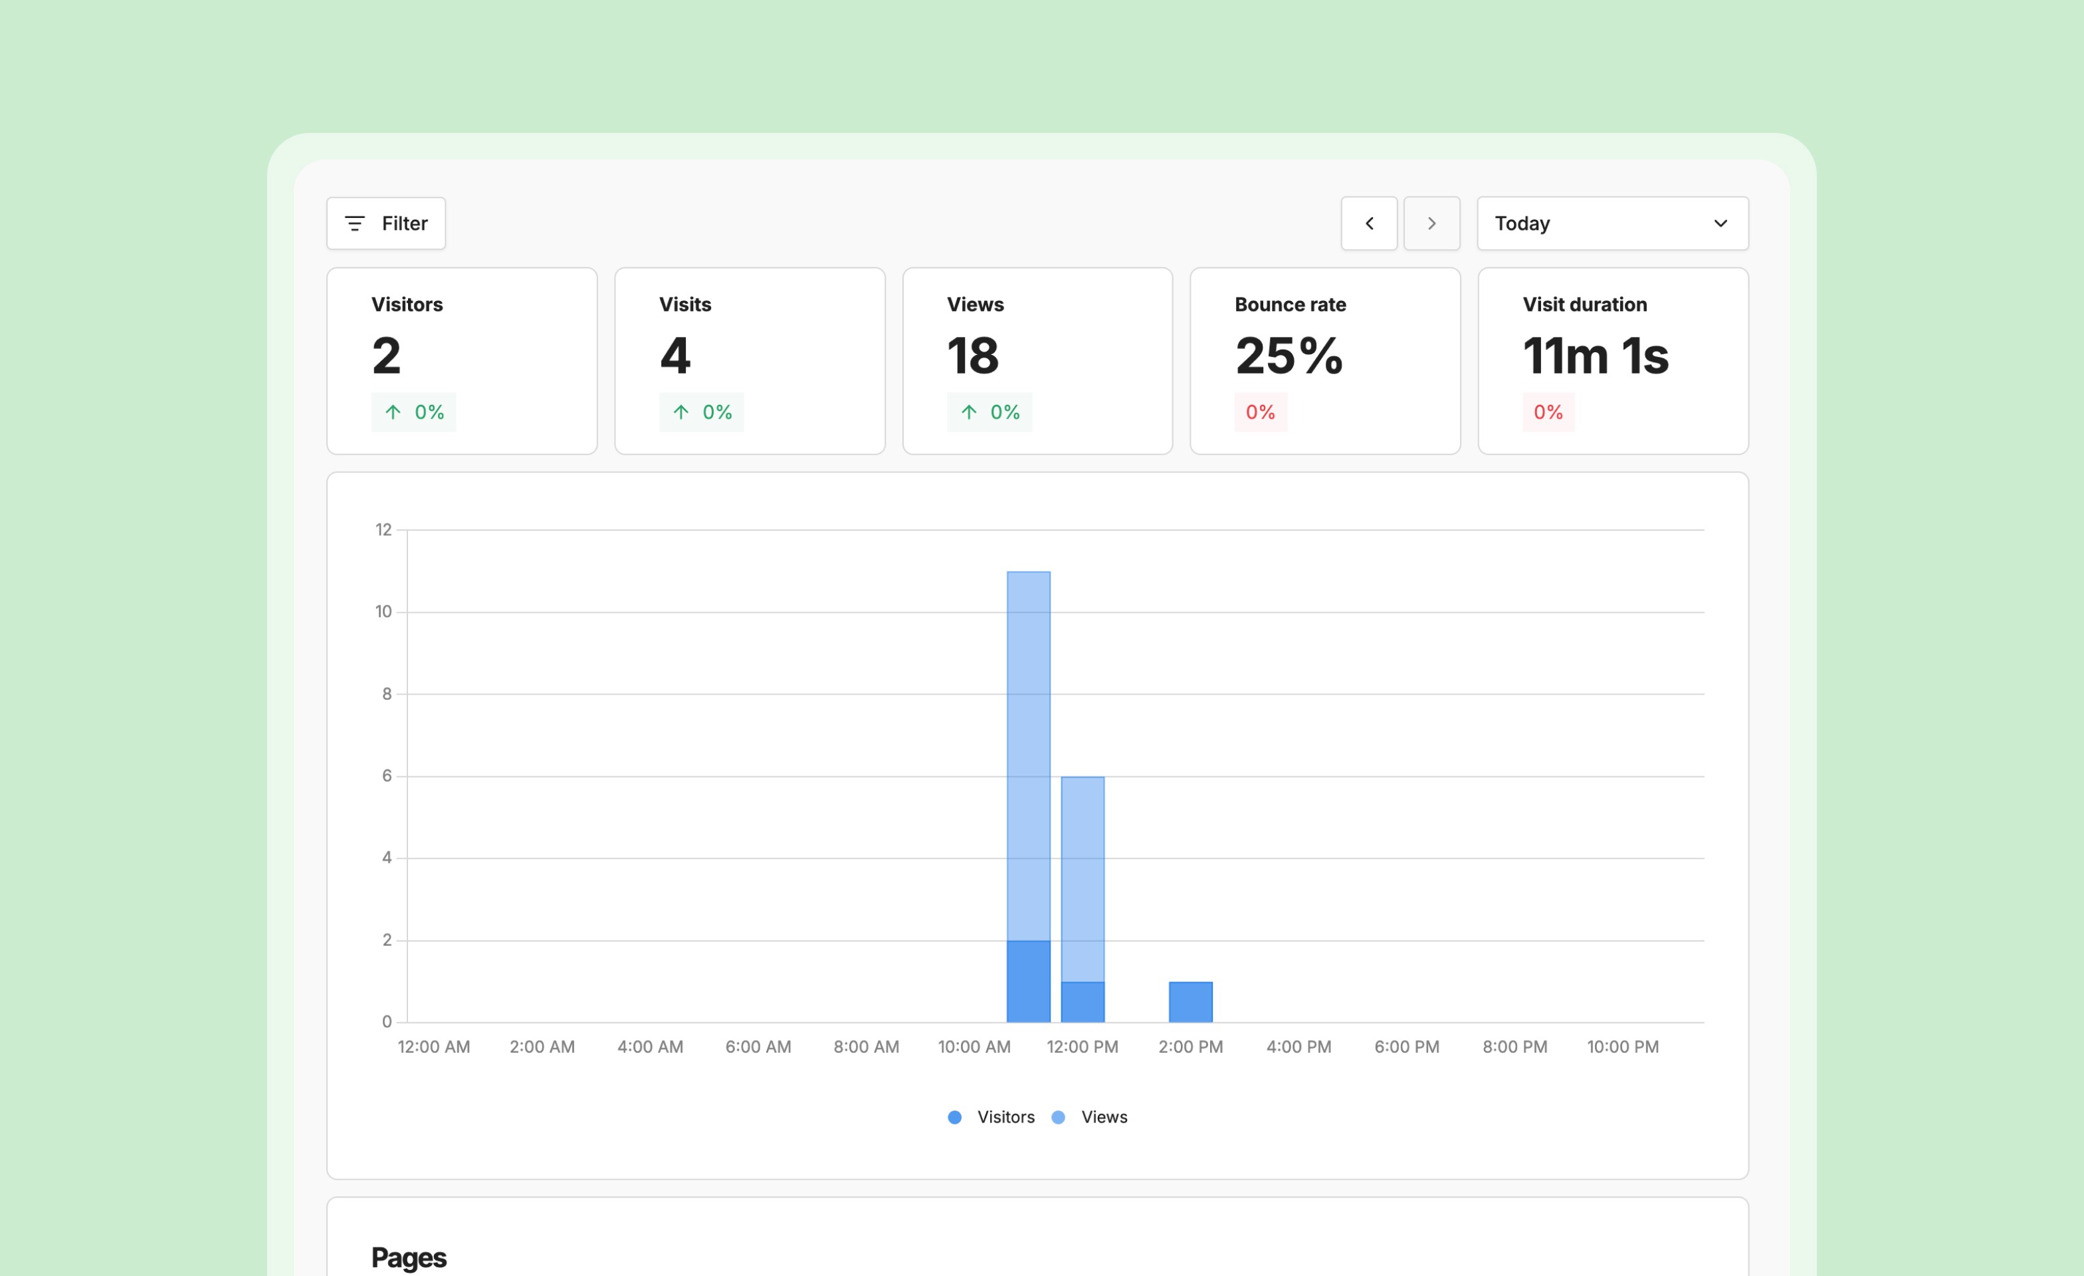Click the filter lines icon
This screenshot has height=1276, width=2084.
point(354,223)
